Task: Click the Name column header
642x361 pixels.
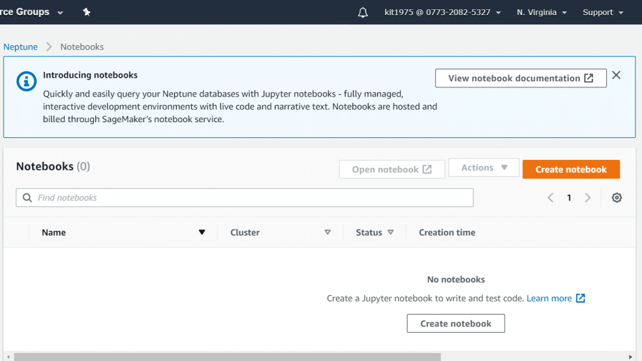Action: [x=54, y=232]
